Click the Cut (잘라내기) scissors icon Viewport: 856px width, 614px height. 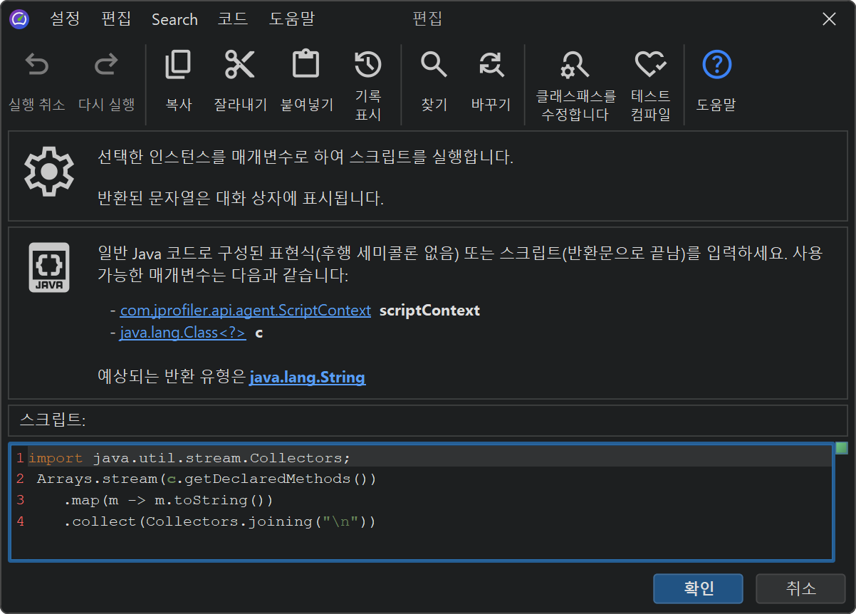click(240, 65)
